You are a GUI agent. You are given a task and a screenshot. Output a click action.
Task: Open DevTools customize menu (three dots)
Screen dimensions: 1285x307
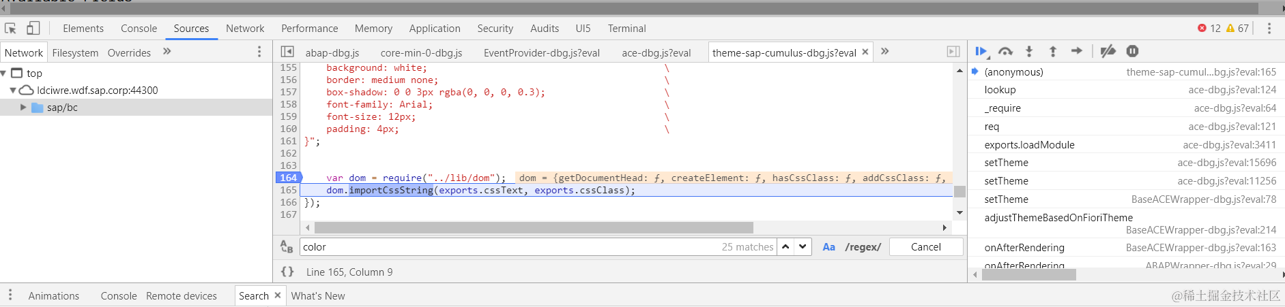pyautogui.click(x=1269, y=28)
